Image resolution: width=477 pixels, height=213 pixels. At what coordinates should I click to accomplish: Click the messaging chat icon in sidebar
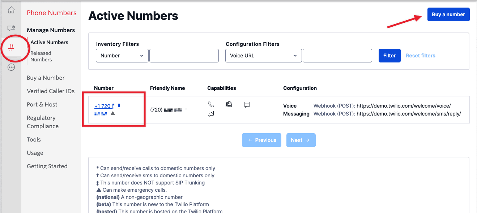[11, 28]
